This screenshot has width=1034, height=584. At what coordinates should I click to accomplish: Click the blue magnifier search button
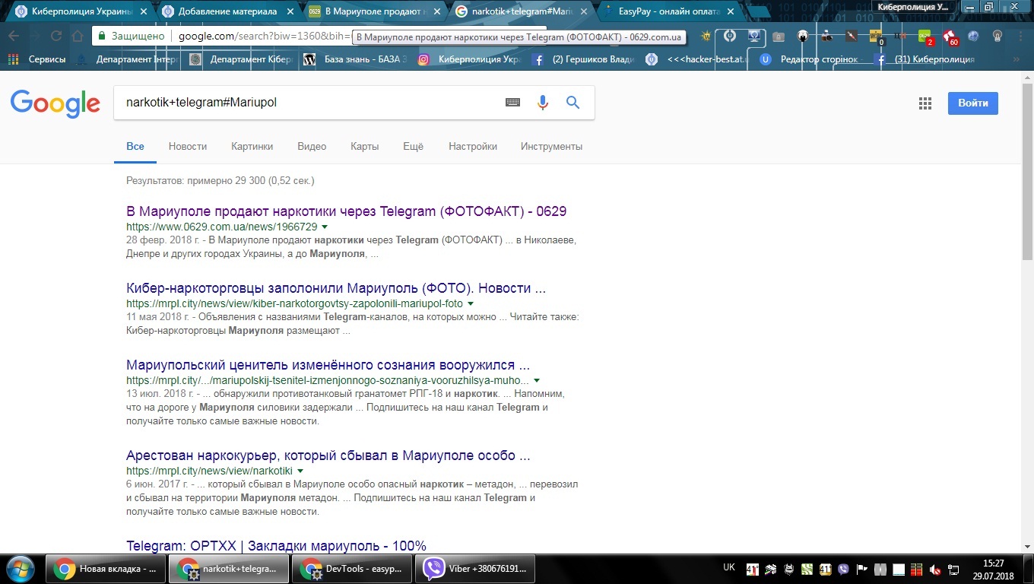573,103
